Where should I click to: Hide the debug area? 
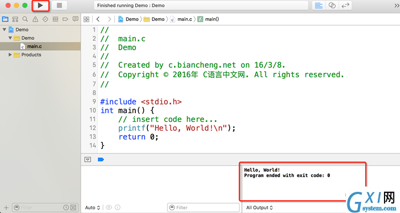pyautogui.click(x=87, y=159)
